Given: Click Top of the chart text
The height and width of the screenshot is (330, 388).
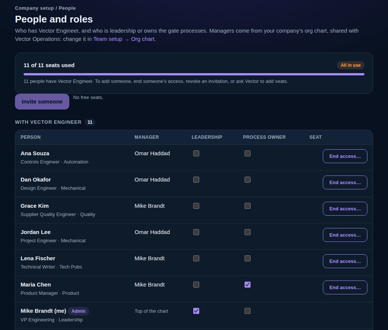Looking at the screenshot, I should pyautogui.click(x=151, y=311).
